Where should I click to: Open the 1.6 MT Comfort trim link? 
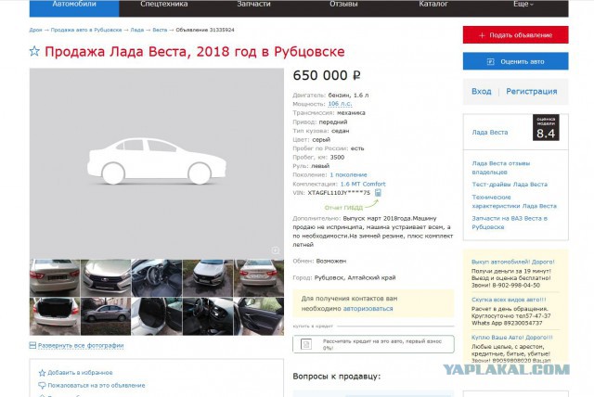[363, 184]
